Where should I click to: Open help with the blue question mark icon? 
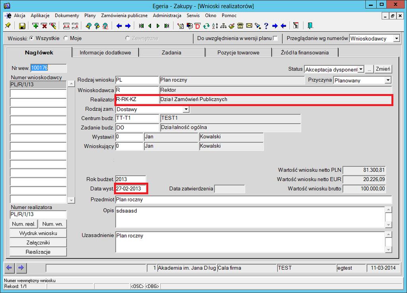coord(266,26)
